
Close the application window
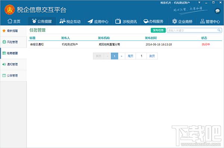tap(221, 3)
